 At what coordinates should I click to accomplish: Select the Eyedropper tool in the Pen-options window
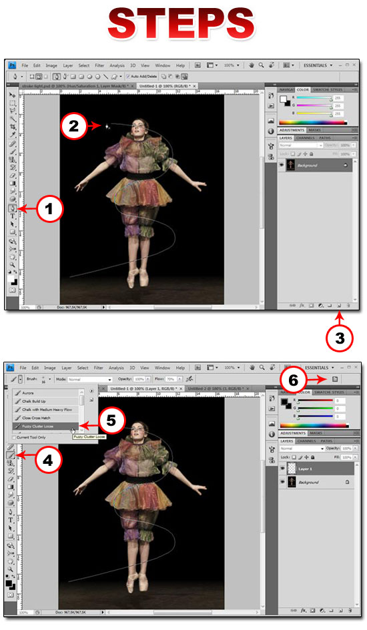[13, 134]
